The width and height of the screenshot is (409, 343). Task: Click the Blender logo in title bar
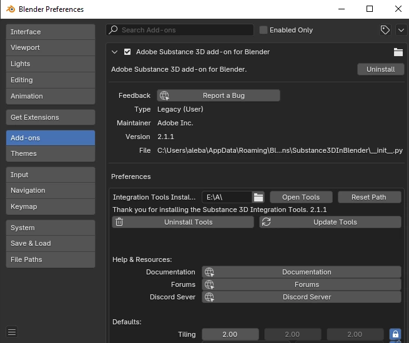click(x=11, y=9)
